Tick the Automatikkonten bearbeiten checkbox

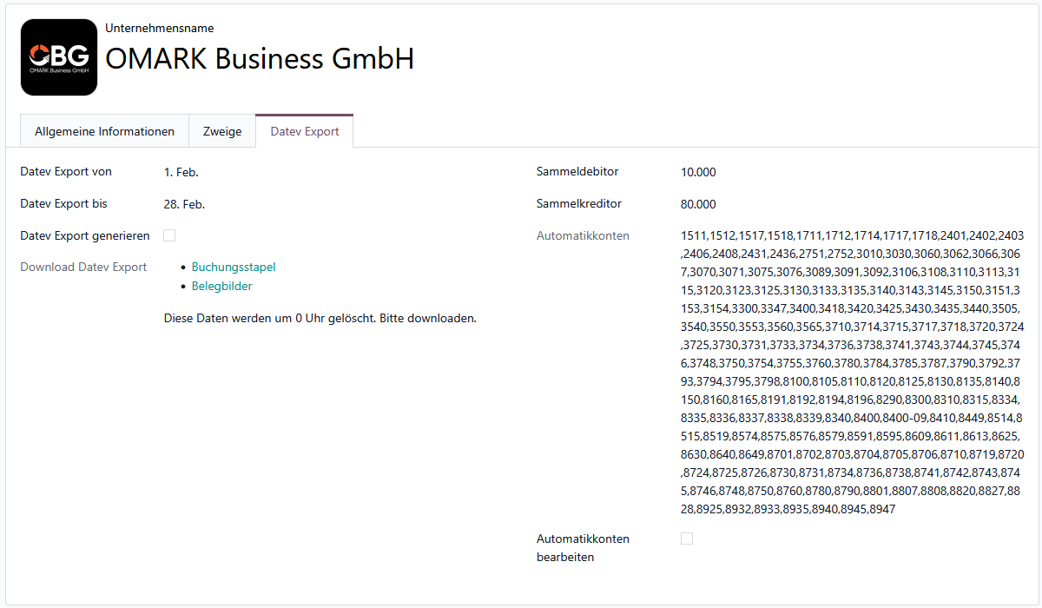click(x=687, y=539)
